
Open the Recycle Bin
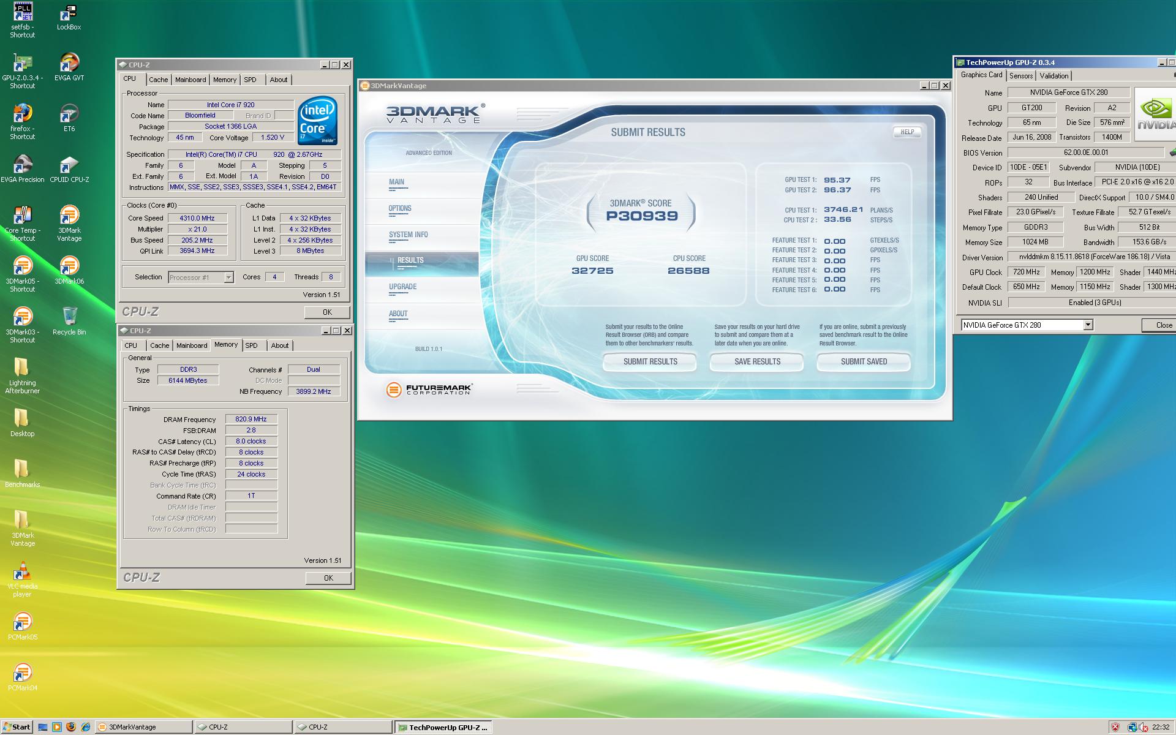tap(69, 322)
